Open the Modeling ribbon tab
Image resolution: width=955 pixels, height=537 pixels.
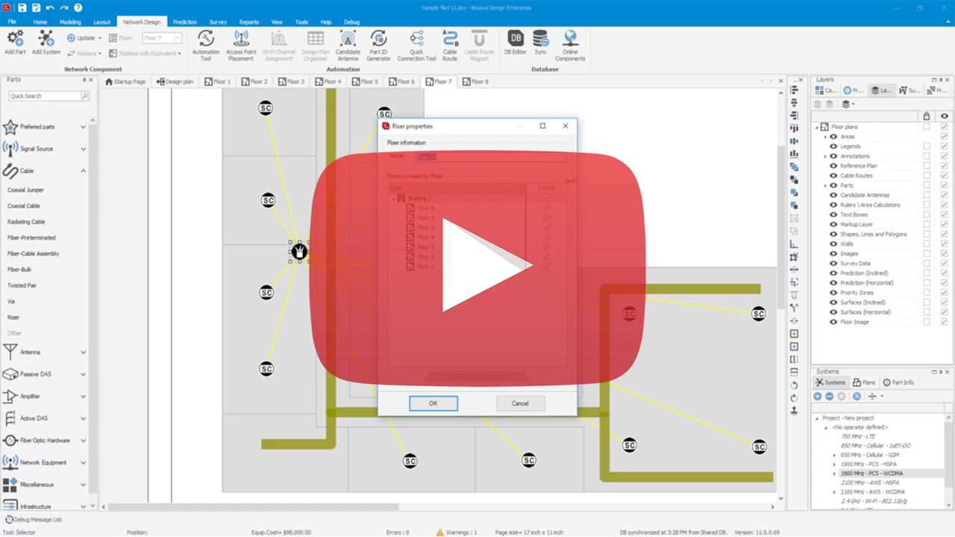pos(70,22)
